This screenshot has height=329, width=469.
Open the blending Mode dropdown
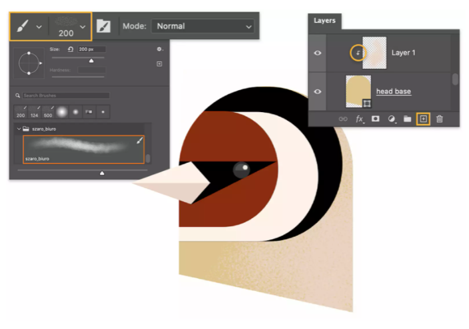coord(203,26)
